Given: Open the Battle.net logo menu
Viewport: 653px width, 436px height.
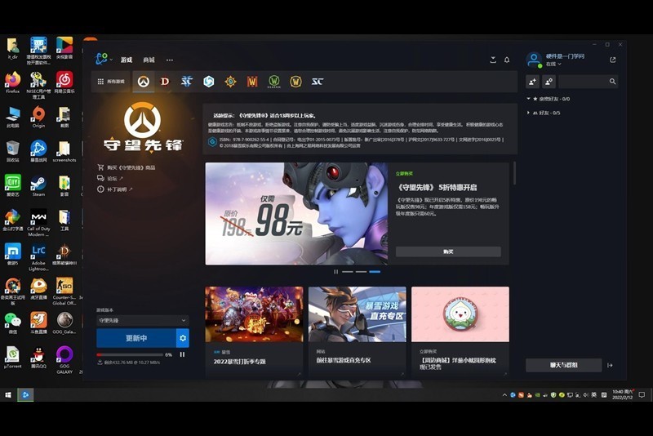Looking at the screenshot, I should pos(103,59).
